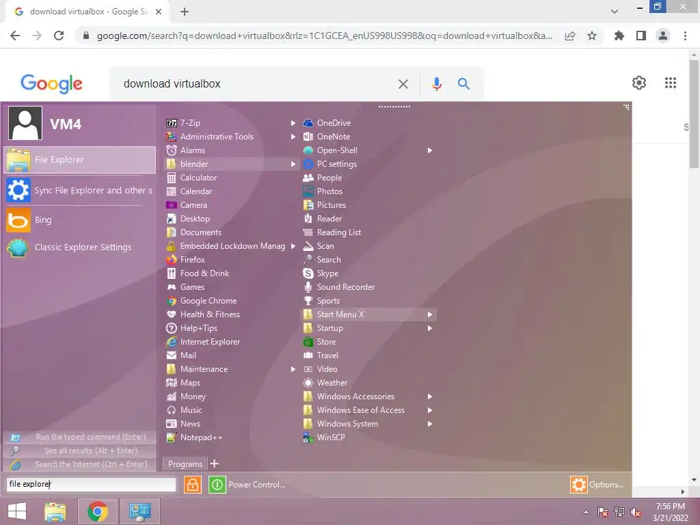Click the Bing icon in the left pane

18,220
